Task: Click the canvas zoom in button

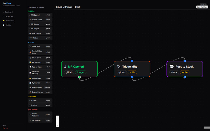Action: (x=57, y=117)
